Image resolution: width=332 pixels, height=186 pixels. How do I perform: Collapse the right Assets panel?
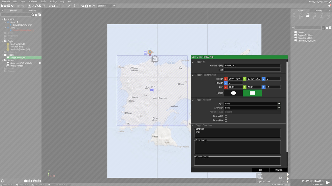click(x=330, y=11)
